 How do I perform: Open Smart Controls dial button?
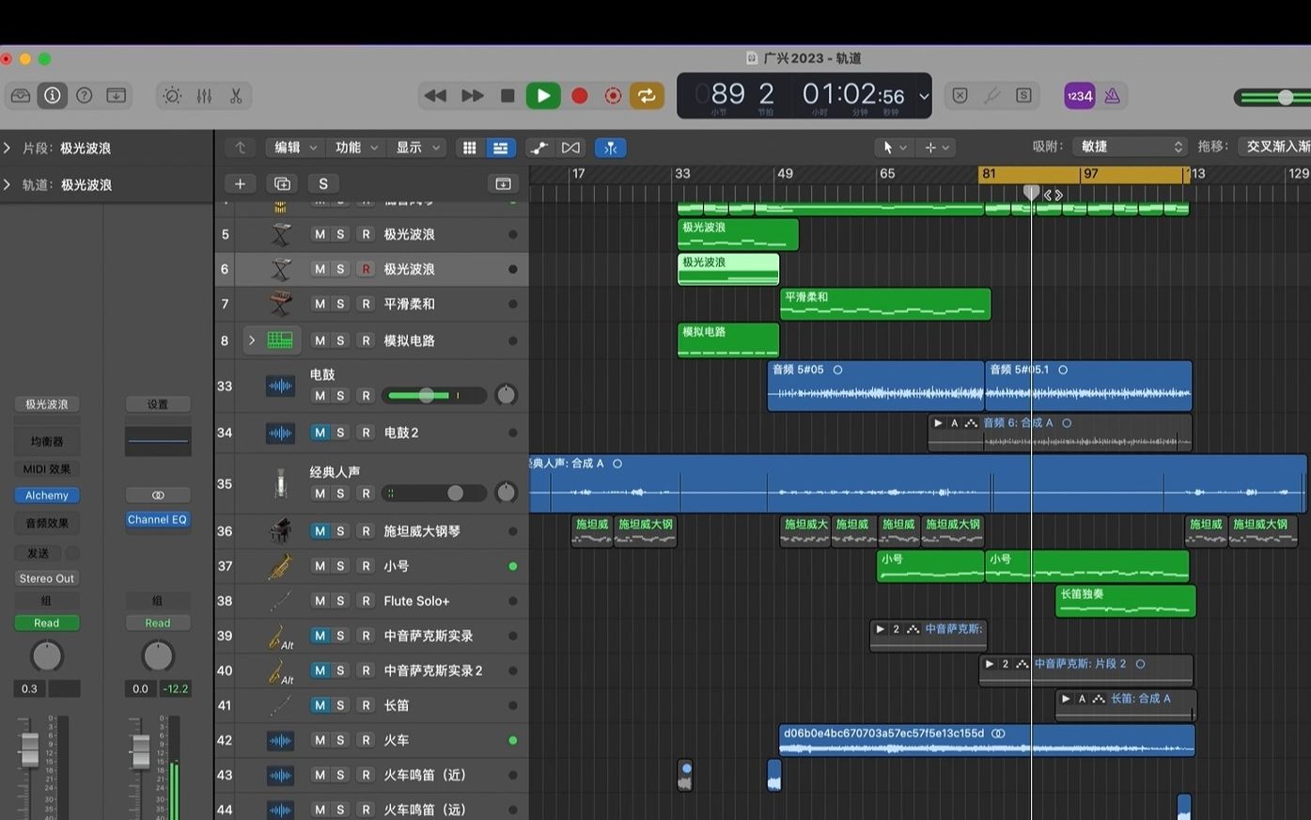172,96
